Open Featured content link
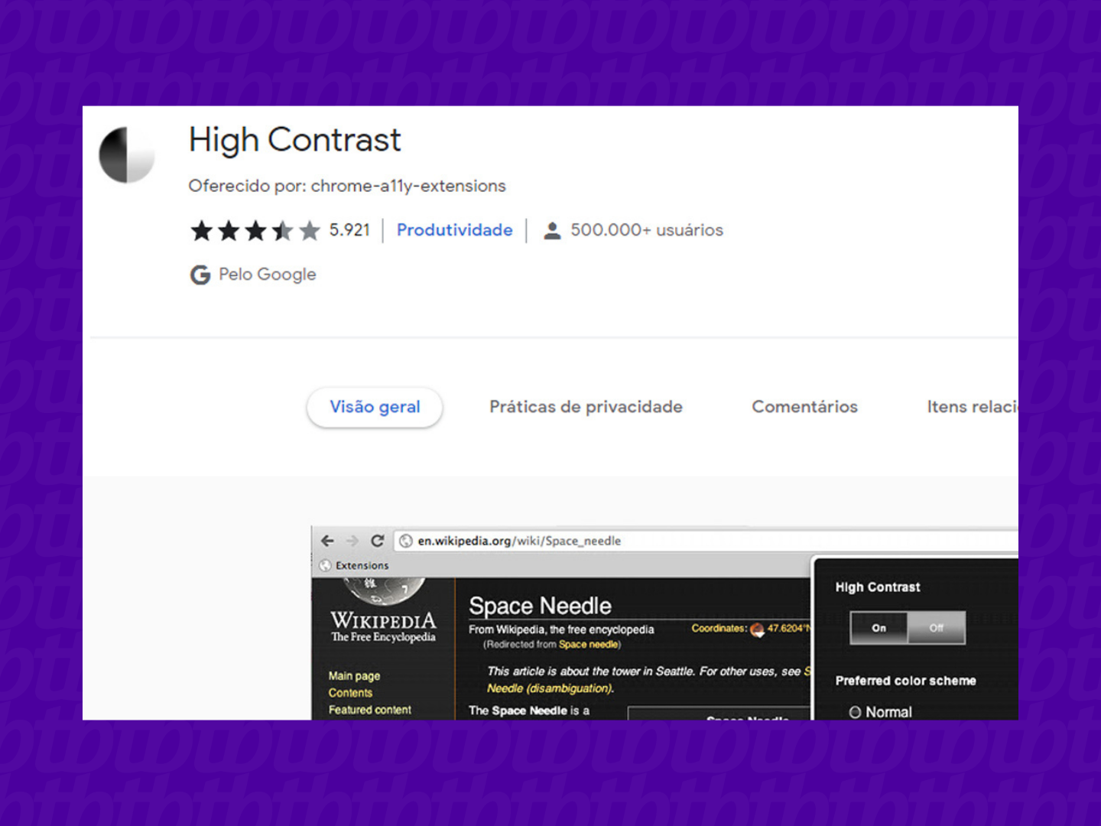The width and height of the screenshot is (1101, 826). [x=370, y=710]
